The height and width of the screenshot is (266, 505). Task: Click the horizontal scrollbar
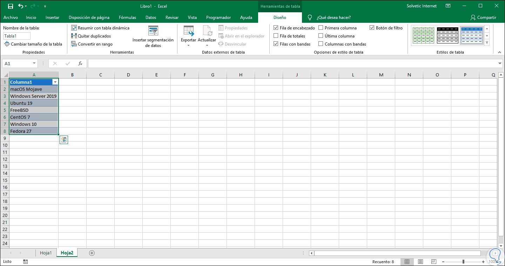pyautogui.click(x=397, y=253)
